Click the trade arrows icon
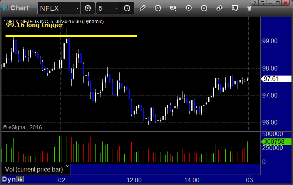Screen dimensions: 293x185 click(x=219, y=8)
